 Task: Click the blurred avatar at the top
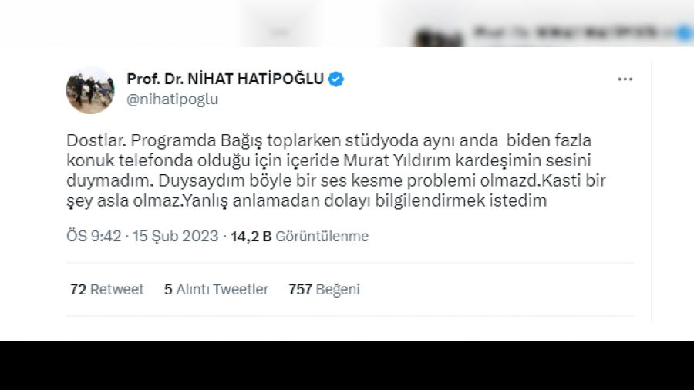pyautogui.click(x=438, y=38)
